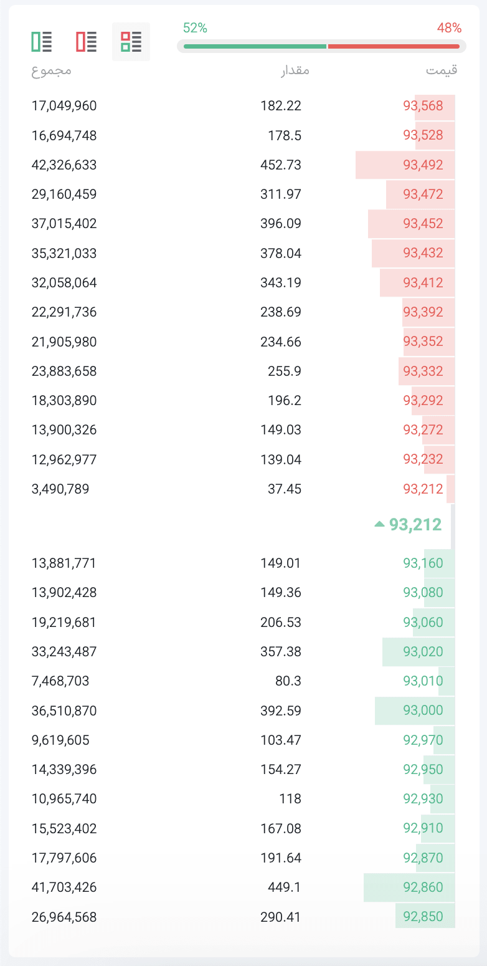Click buy price 93,000
487x966 pixels.
pos(423,710)
